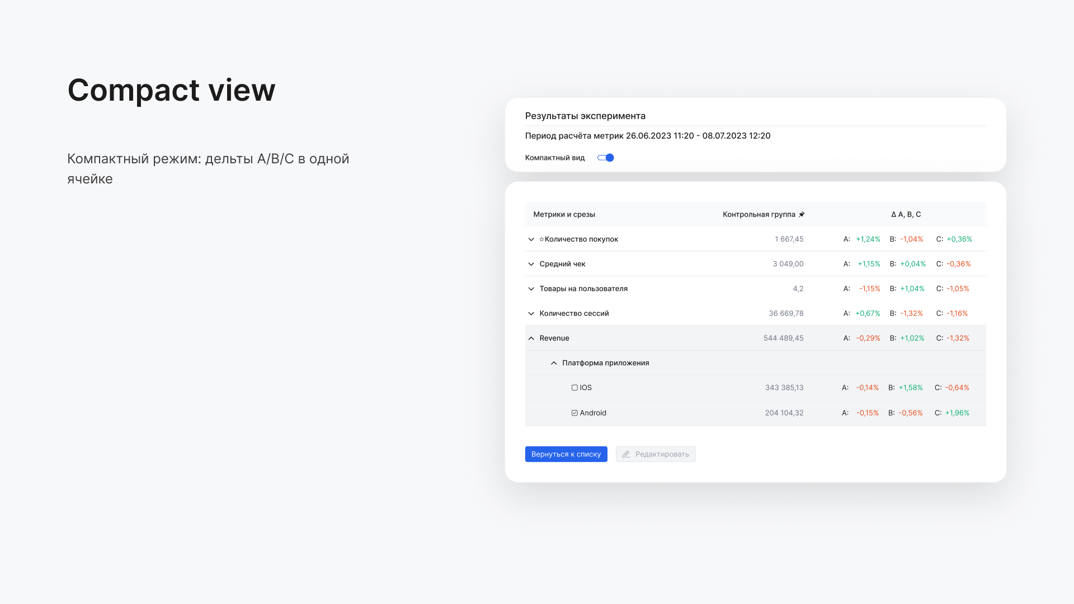Uncheck the Android checkbox
The image size is (1074, 604).
574,413
